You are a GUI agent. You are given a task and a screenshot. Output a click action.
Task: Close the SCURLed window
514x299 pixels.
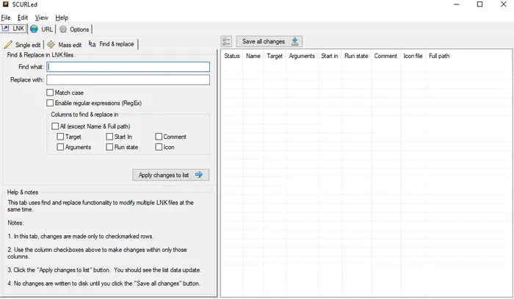pyautogui.click(x=504, y=4)
